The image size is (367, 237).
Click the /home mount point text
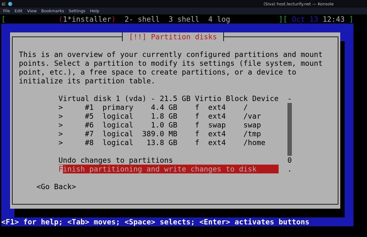click(x=254, y=143)
